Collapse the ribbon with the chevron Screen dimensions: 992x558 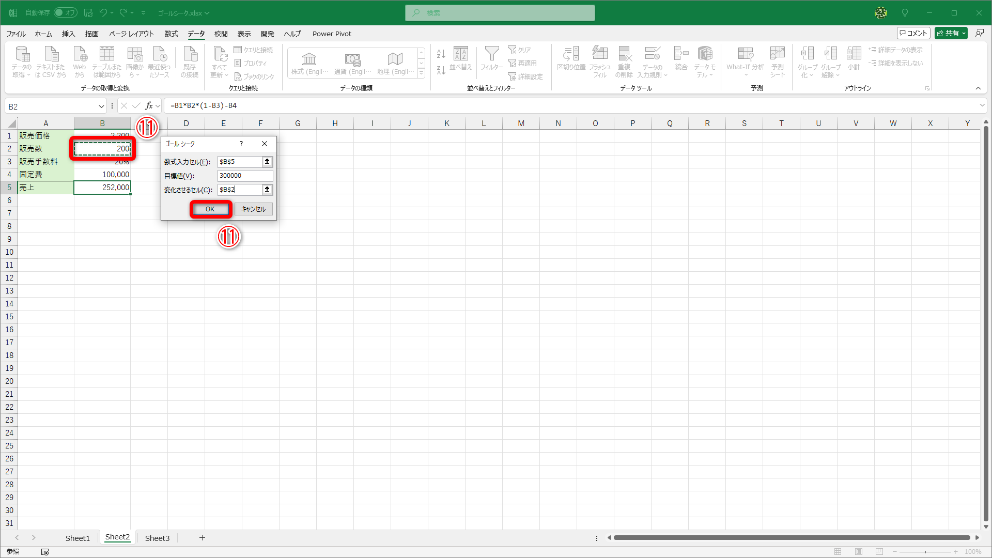pos(978,88)
